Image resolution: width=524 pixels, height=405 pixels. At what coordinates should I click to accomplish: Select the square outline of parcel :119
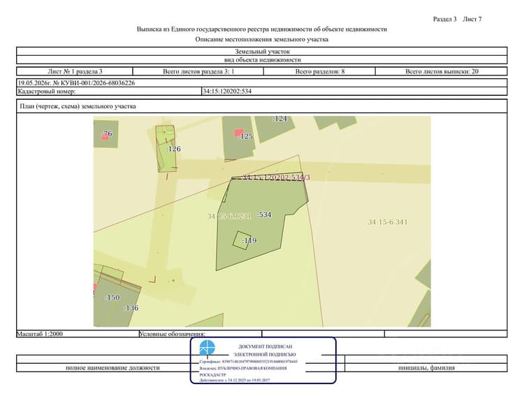tap(242, 240)
